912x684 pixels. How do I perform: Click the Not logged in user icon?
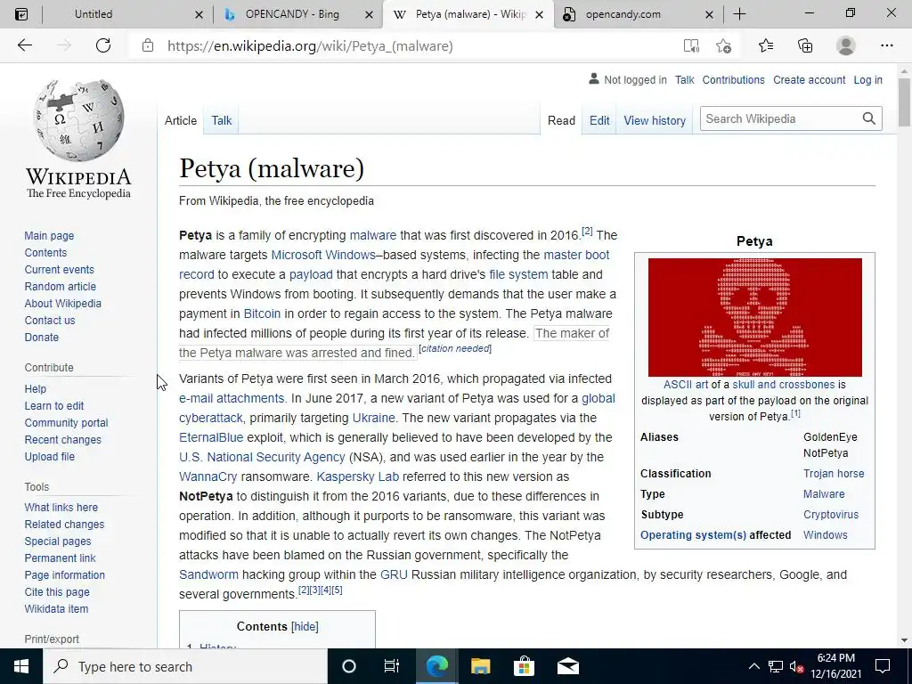(x=593, y=78)
